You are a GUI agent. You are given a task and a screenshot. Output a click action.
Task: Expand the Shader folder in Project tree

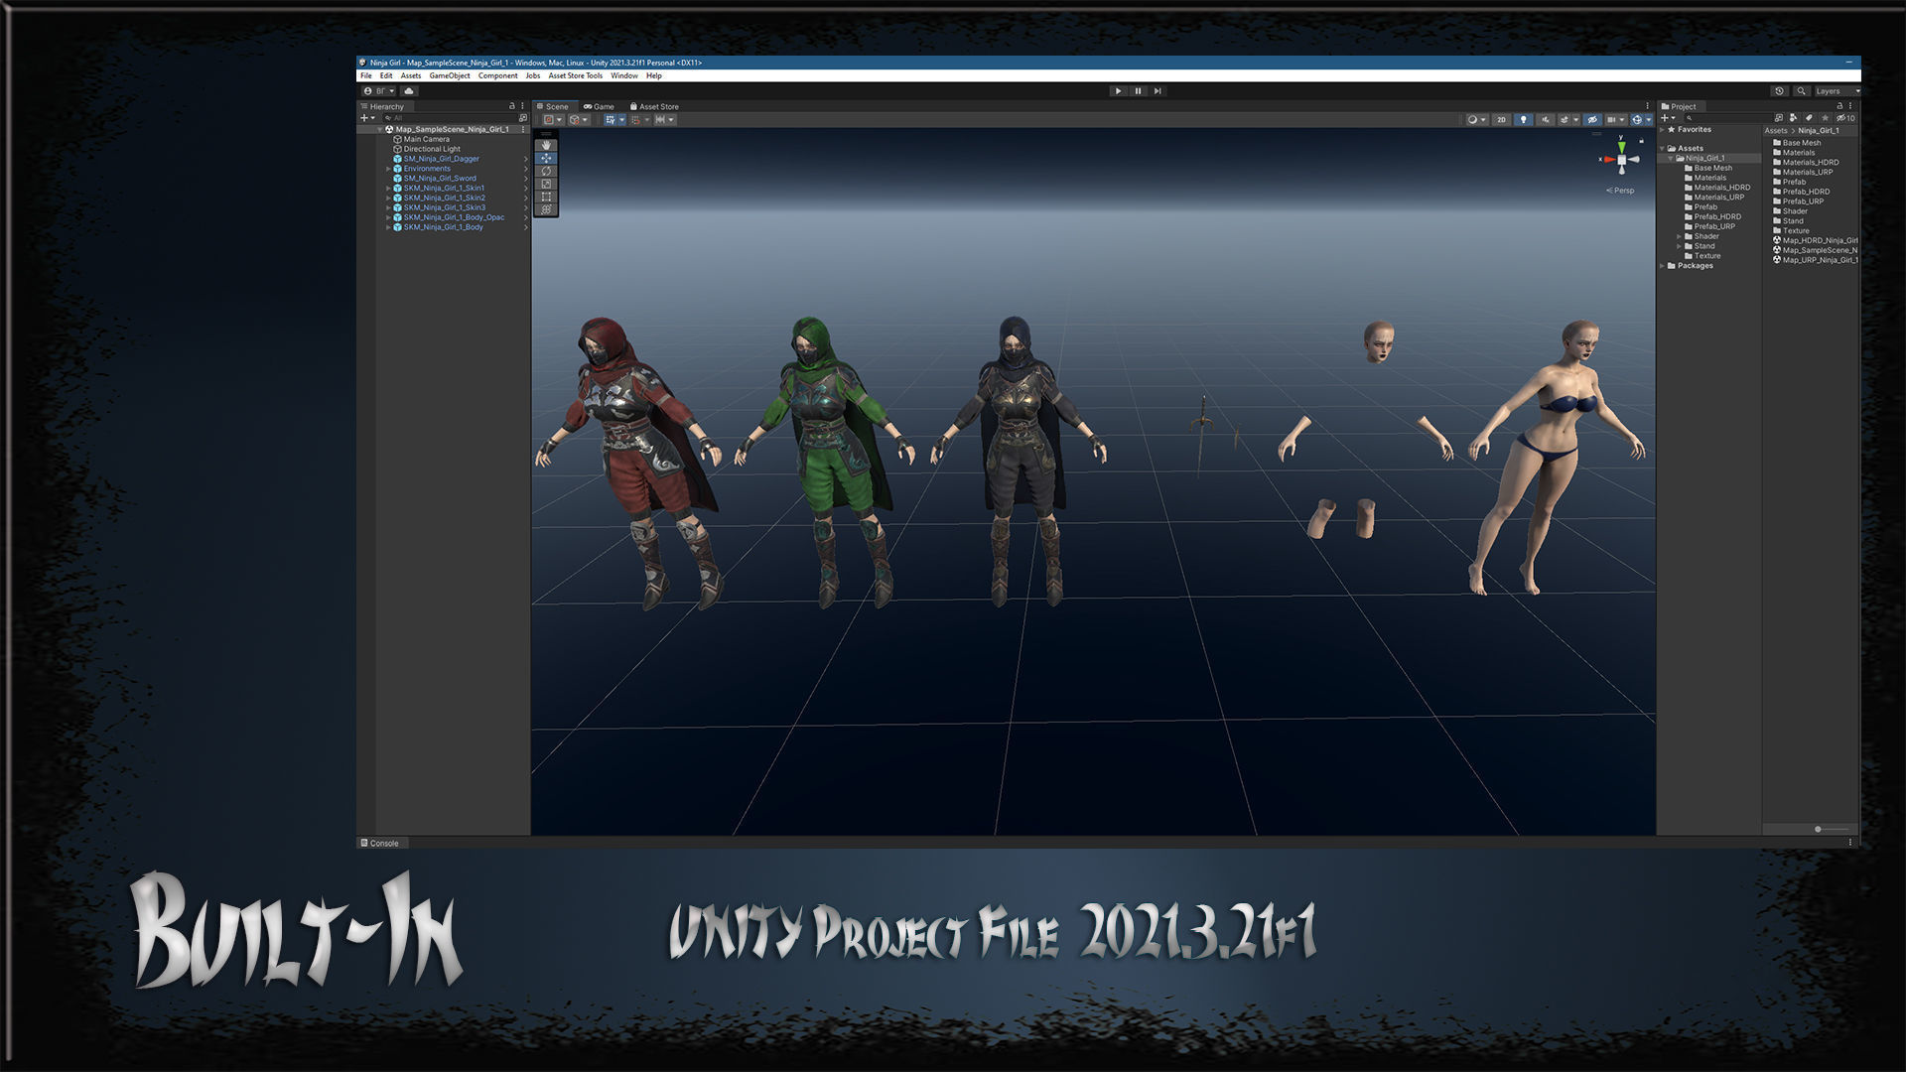coord(1680,236)
